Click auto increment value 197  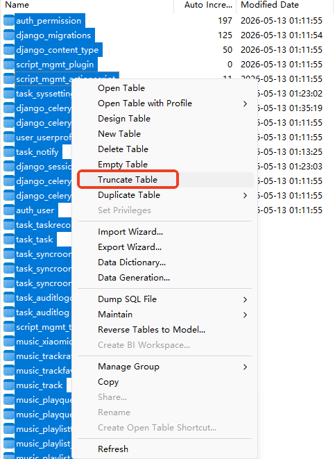click(x=225, y=21)
